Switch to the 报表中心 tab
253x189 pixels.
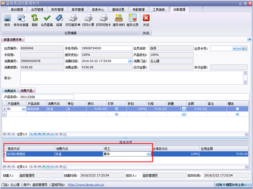coord(98,10)
